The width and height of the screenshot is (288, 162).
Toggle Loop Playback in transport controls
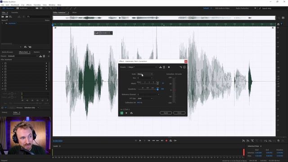(171, 141)
